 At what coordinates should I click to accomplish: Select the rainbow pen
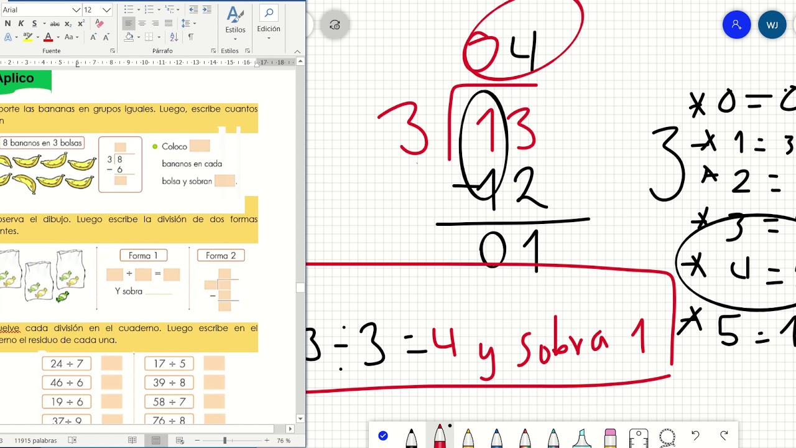pyautogui.click(x=525, y=437)
